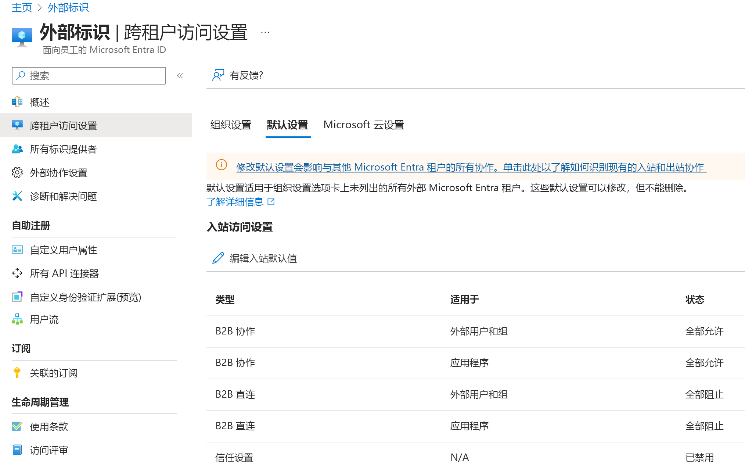745x473 pixels.
Task: Open 诊断和解决问题 sidebar item
Action: (96, 196)
